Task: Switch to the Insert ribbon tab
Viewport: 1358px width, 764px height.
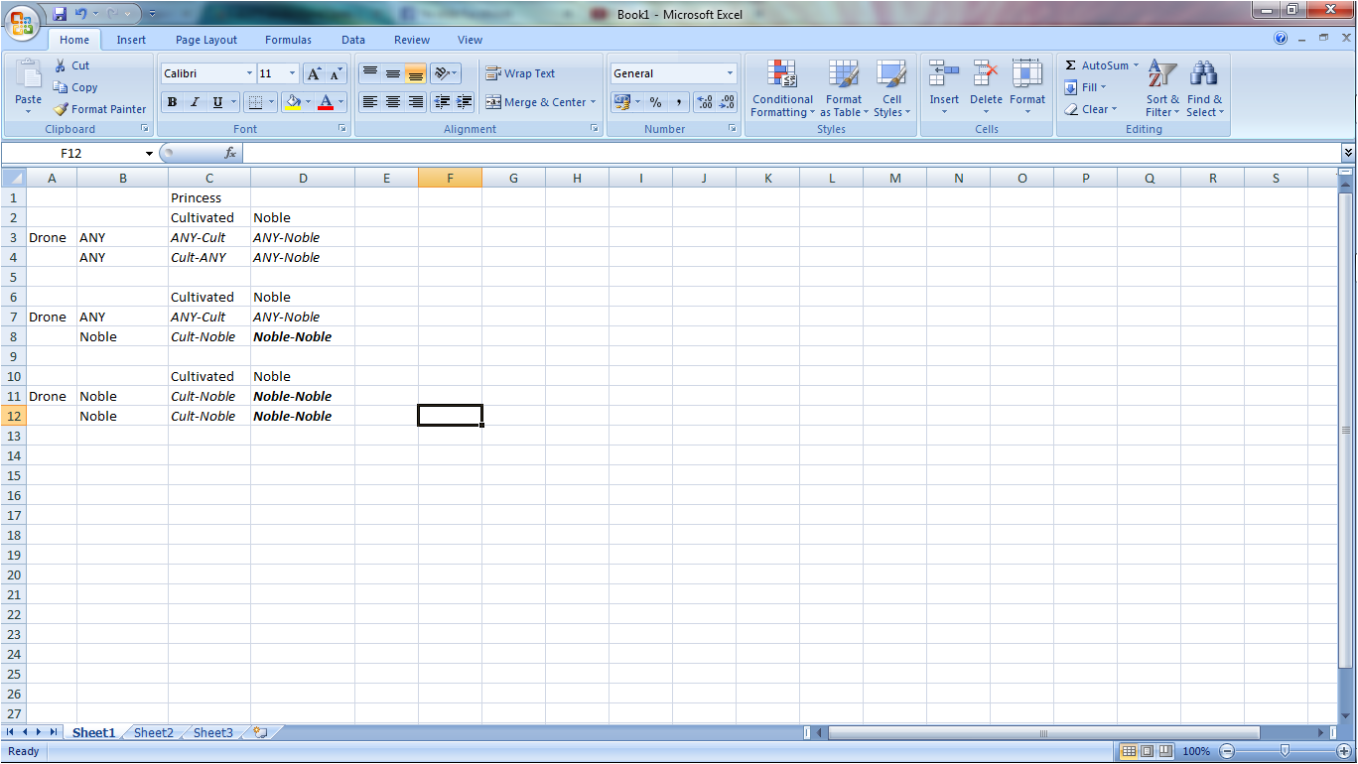Action: (131, 40)
